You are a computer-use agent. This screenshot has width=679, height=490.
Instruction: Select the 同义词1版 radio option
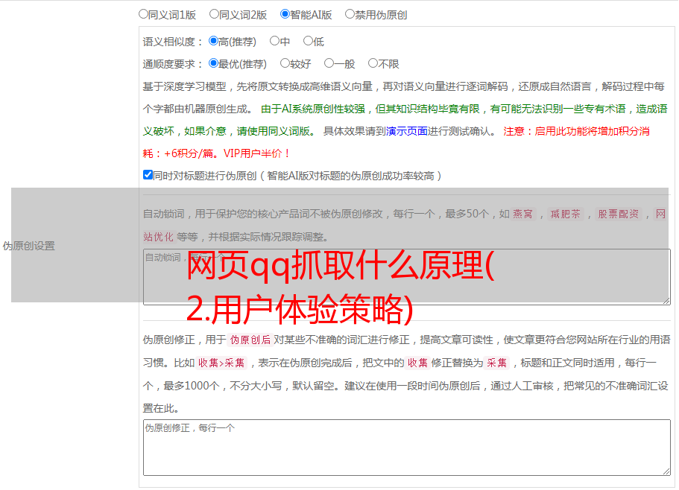143,14
